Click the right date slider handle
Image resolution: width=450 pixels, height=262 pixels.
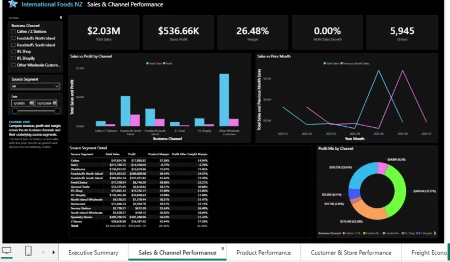[58, 111]
